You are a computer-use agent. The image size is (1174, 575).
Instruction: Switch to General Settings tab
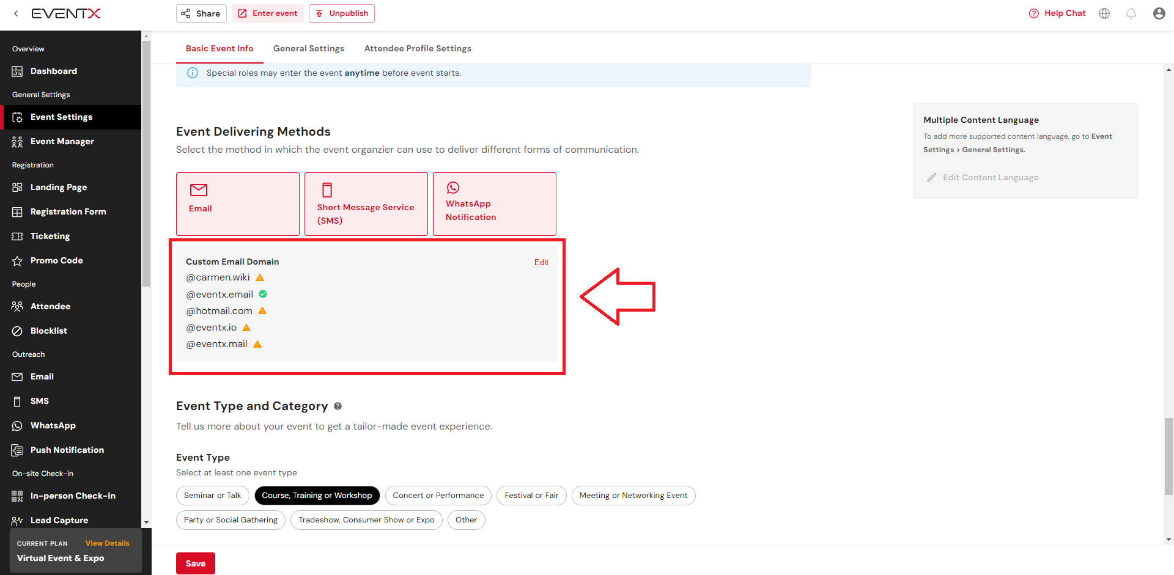(x=309, y=48)
